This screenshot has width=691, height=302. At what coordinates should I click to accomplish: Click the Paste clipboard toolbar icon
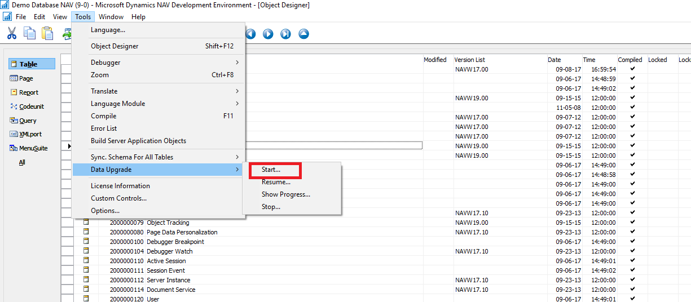tap(47, 33)
